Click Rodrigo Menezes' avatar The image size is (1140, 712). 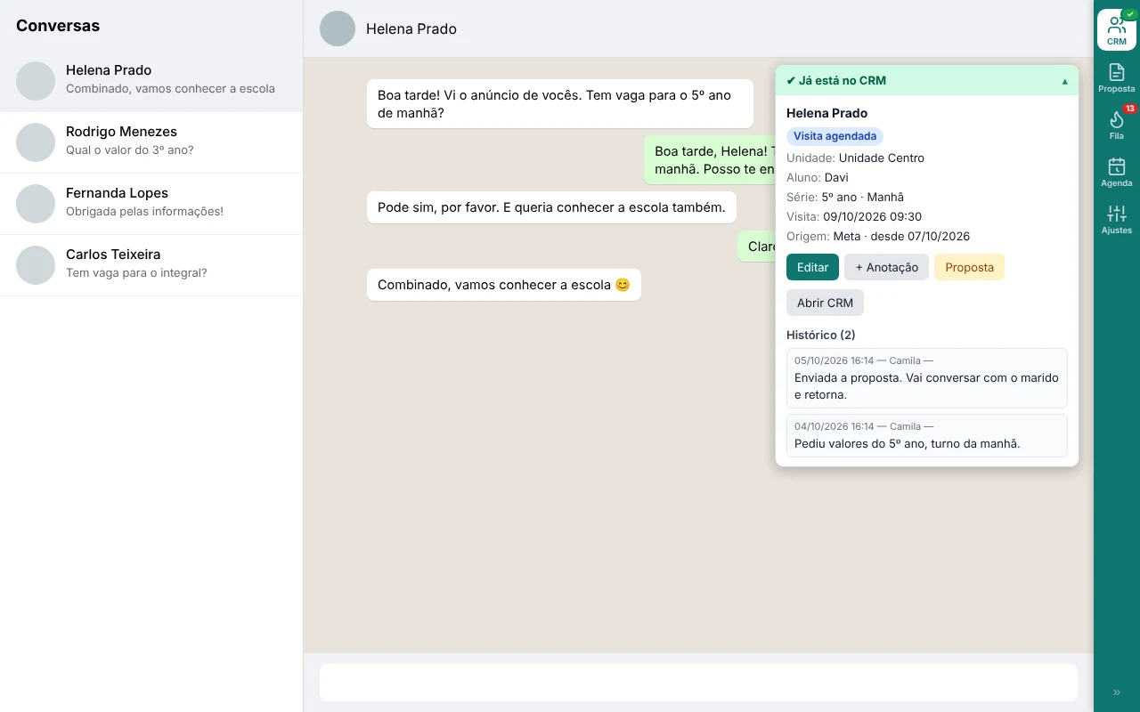[x=36, y=142]
